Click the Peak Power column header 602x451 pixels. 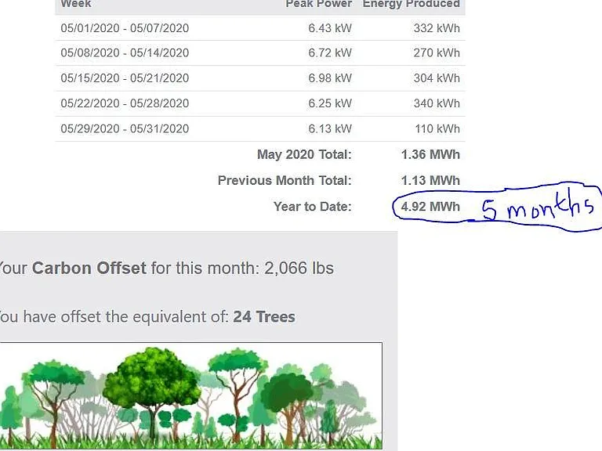point(319,4)
